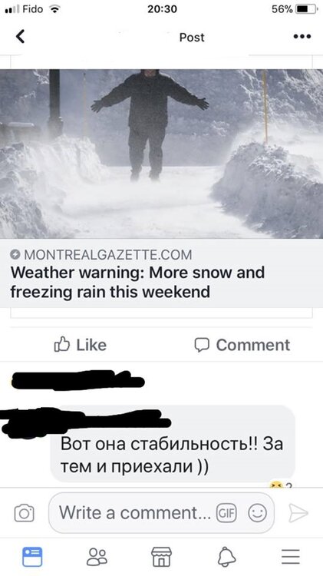Open the emoji smiley picker
Image resolution: width=323 pixels, height=576 pixels.
257,513
